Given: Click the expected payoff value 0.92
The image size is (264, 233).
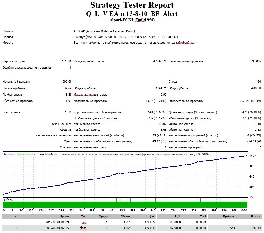Looking at the screenshot, I should [163, 95].
